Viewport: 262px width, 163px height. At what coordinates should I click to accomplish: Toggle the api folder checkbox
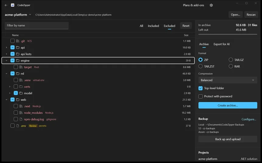click(x=12, y=48)
